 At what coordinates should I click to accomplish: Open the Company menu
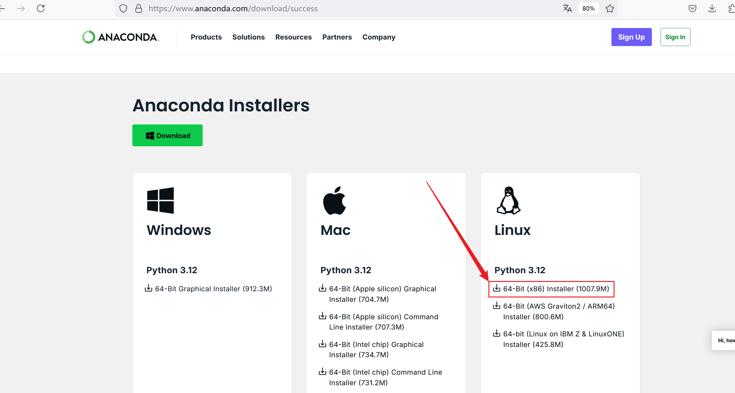[x=379, y=37]
